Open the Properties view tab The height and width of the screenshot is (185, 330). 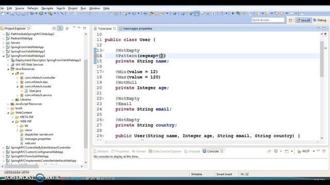120,151
